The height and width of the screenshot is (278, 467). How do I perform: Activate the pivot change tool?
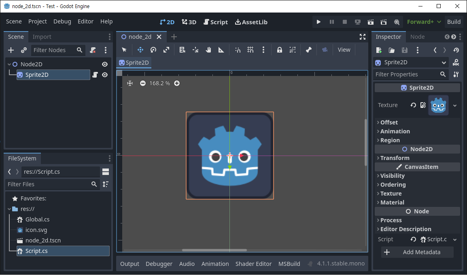click(195, 50)
